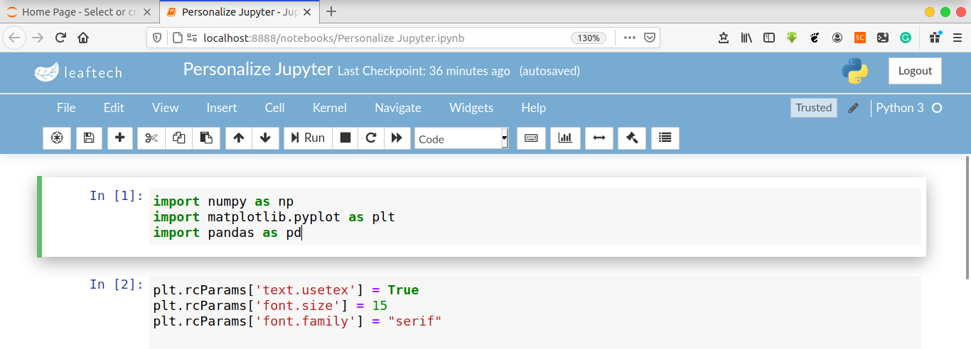This screenshot has height=349, width=971.
Task: Toggle the browser sidebar icon
Action: (769, 38)
